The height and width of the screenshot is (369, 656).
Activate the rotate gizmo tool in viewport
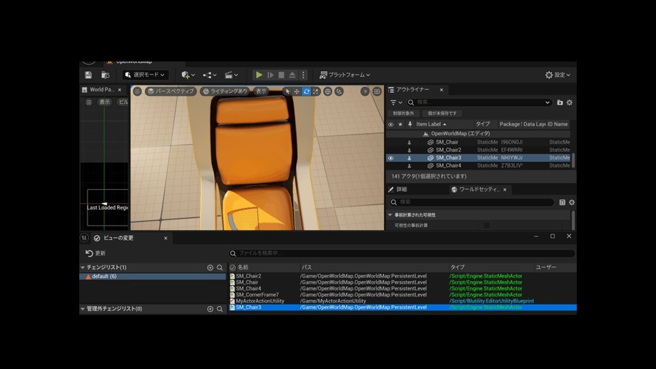click(306, 92)
